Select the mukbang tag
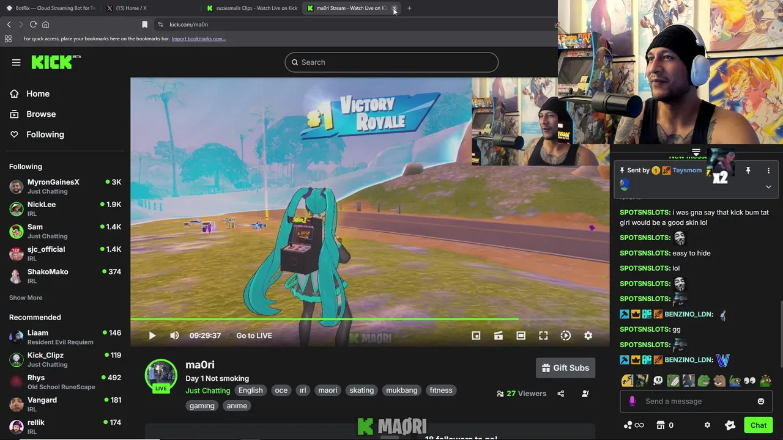Image resolution: width=783 pixels, height=440 pixels. pyautogui.click(x=402, y=391)
